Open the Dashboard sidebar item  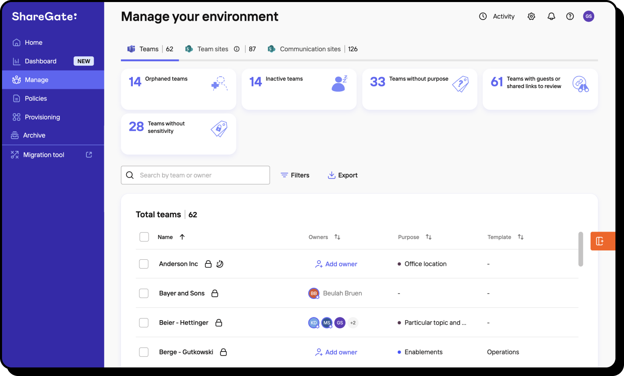point(53,61)
